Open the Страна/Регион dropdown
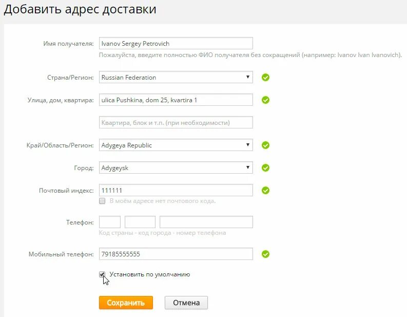The image size is (407, 317). 176,78
